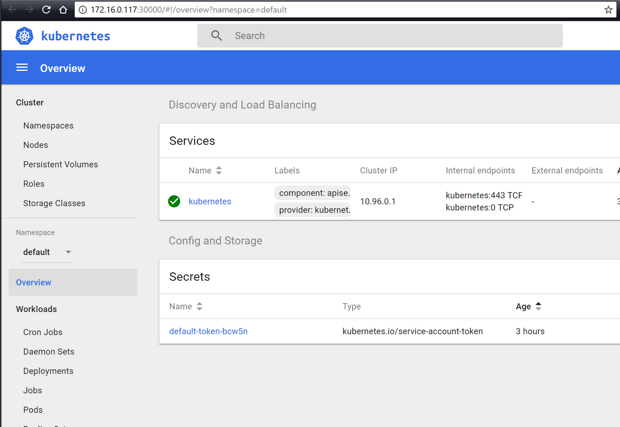Click External endpoints column header
This screenshot has width=620, height=427.
click(567, 171)
